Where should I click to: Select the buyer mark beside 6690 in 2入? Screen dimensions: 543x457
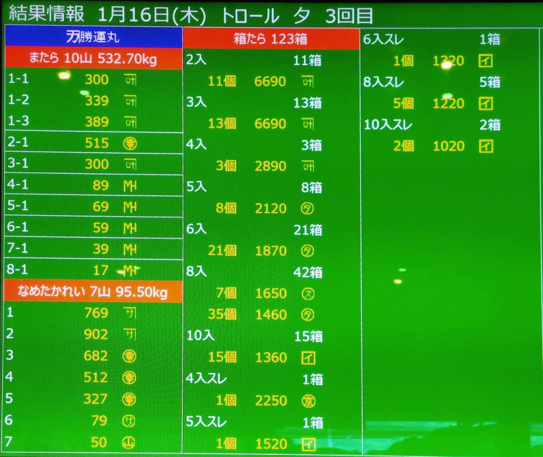click(308, 81)
